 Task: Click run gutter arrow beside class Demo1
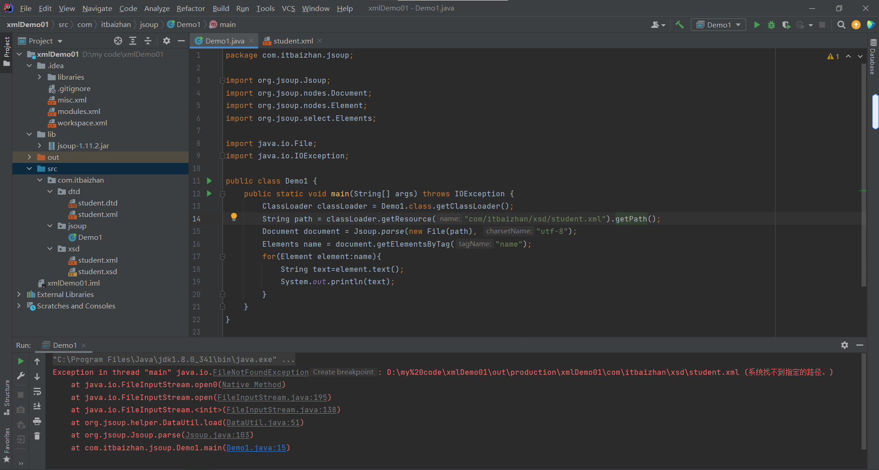tap(209, 181)
